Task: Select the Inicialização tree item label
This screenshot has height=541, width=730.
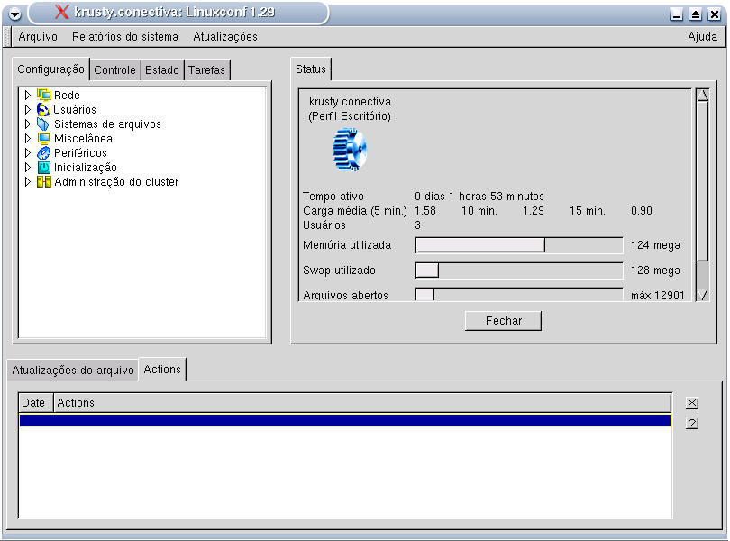Action: click(x=86, y=168)
